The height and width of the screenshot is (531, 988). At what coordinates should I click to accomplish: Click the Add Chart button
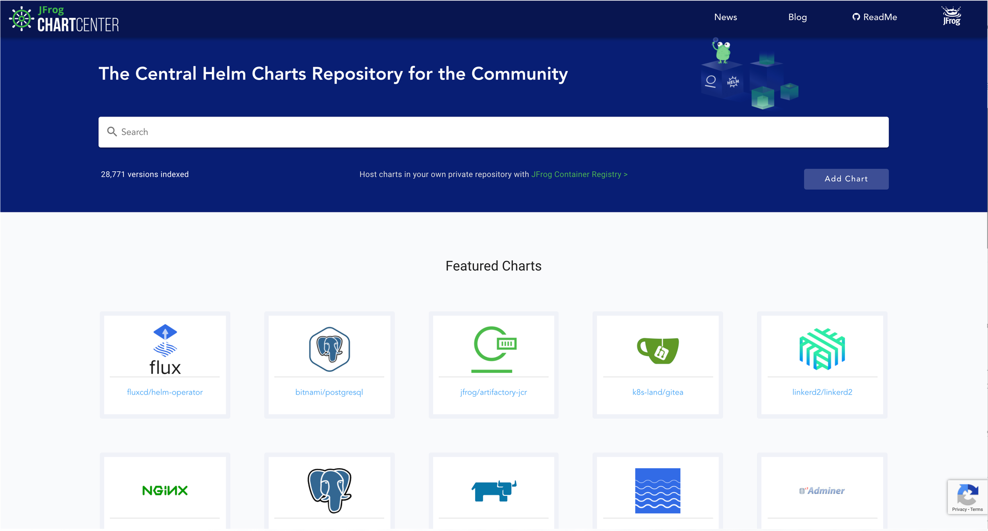point(846,179)
